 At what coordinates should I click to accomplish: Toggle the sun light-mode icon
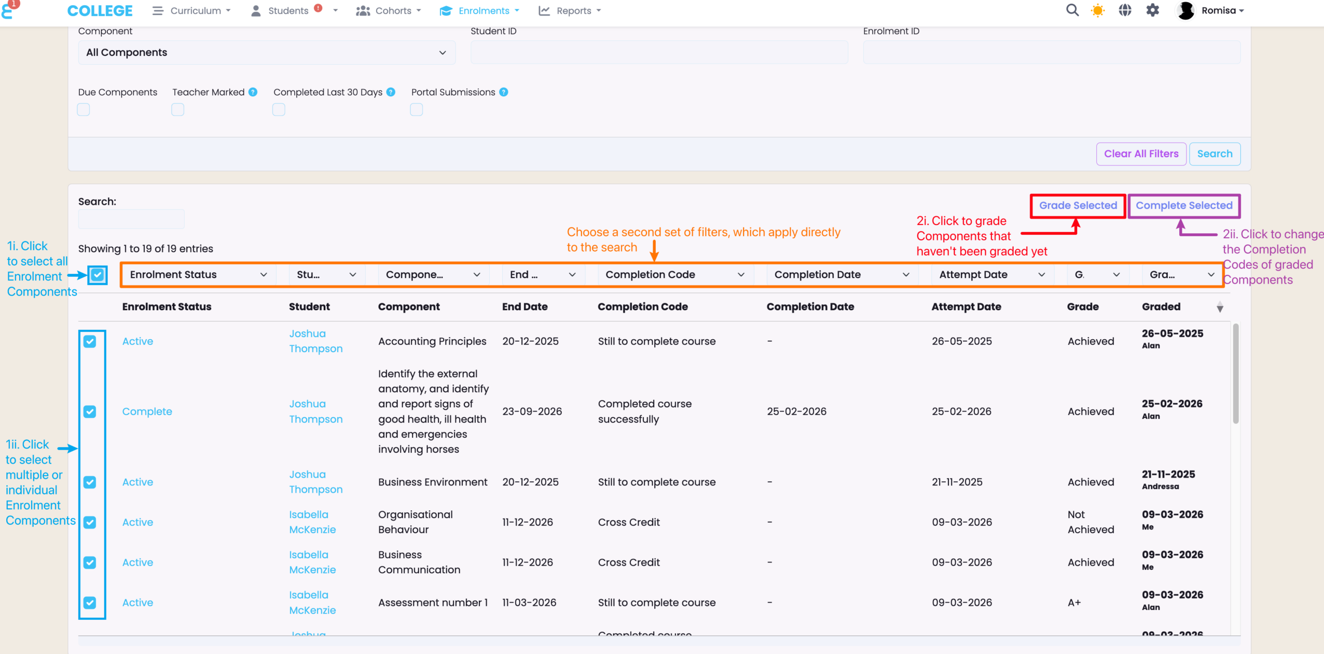pos(1097,10)
